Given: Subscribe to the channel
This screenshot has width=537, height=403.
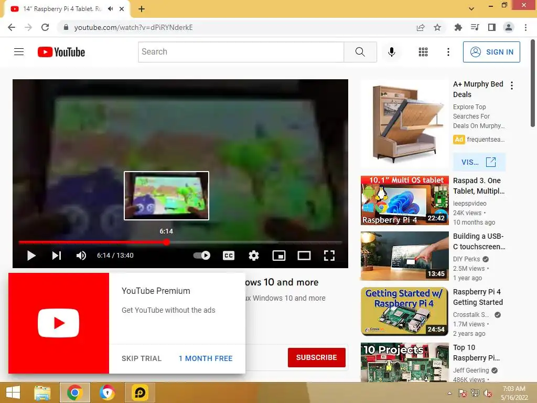Looking at the screenshot, I should [316, 357].
